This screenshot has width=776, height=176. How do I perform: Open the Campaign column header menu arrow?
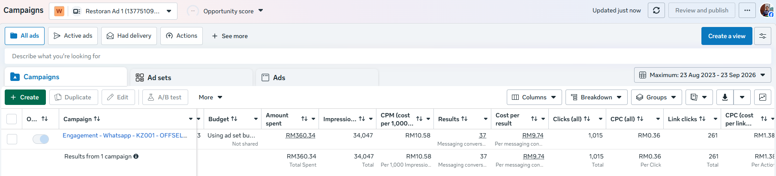pos(191,119)
